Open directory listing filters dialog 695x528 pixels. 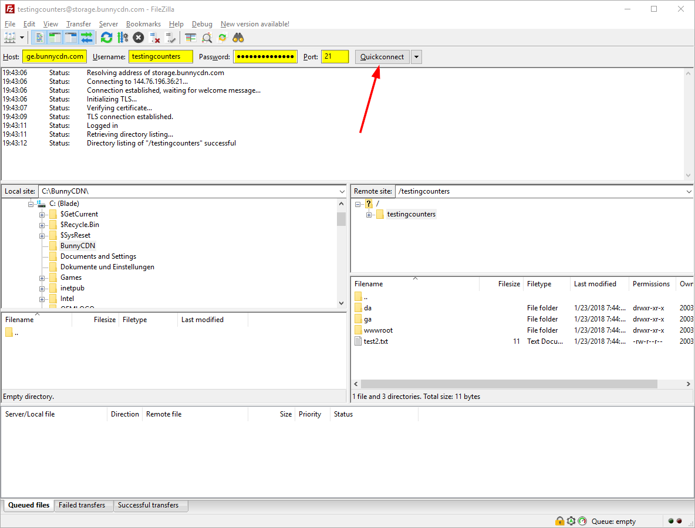coord(191,38)
